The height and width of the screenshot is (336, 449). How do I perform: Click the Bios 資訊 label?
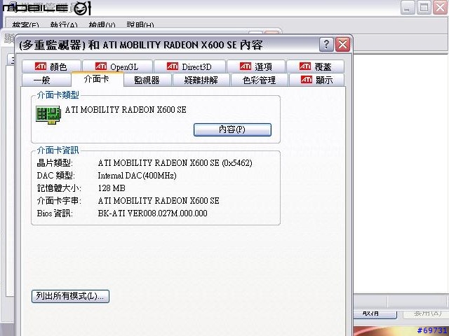tap(55, 213)
